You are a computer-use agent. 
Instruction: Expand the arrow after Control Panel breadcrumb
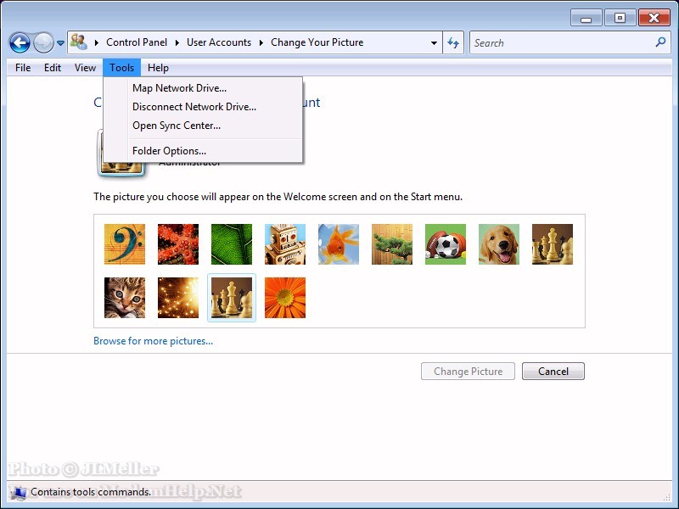[x=177, y=42]
